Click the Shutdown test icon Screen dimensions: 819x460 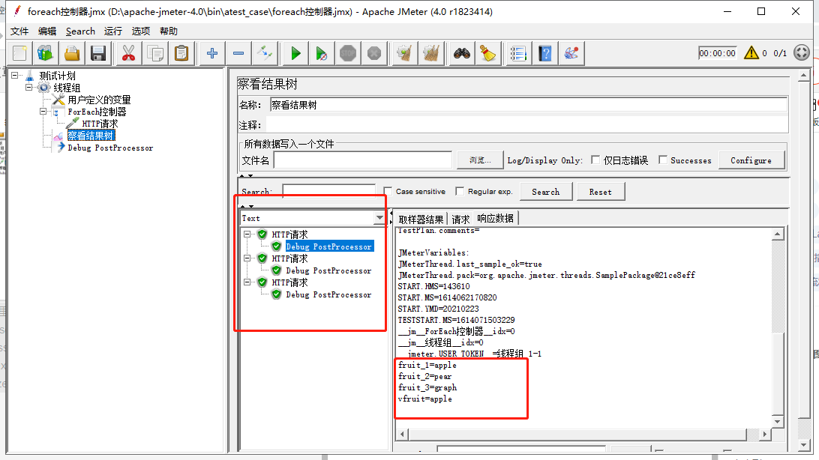tap(374, 53)
